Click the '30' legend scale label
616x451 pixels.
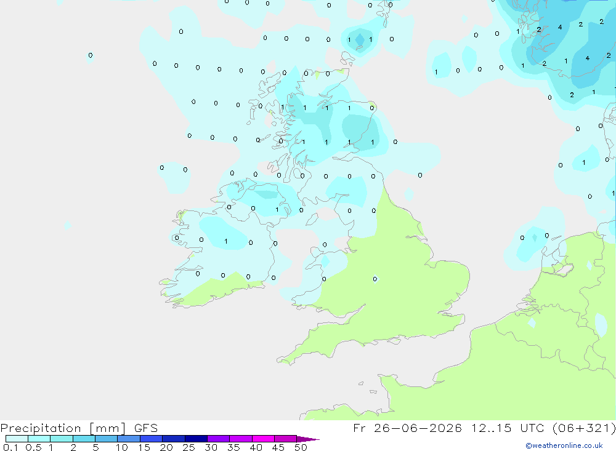click(x=211, y=447)
